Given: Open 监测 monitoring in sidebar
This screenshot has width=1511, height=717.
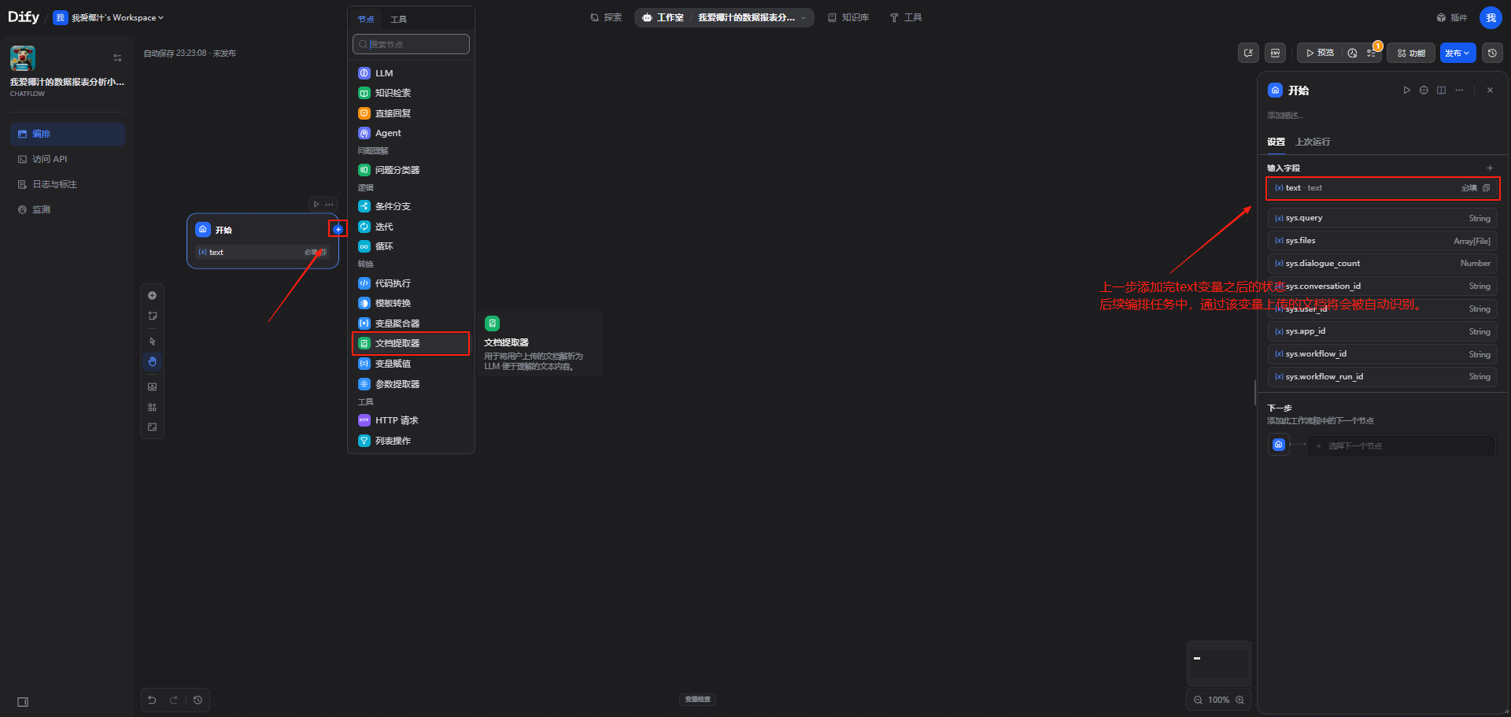Looking at the screenshot, I should pos(68,209).
